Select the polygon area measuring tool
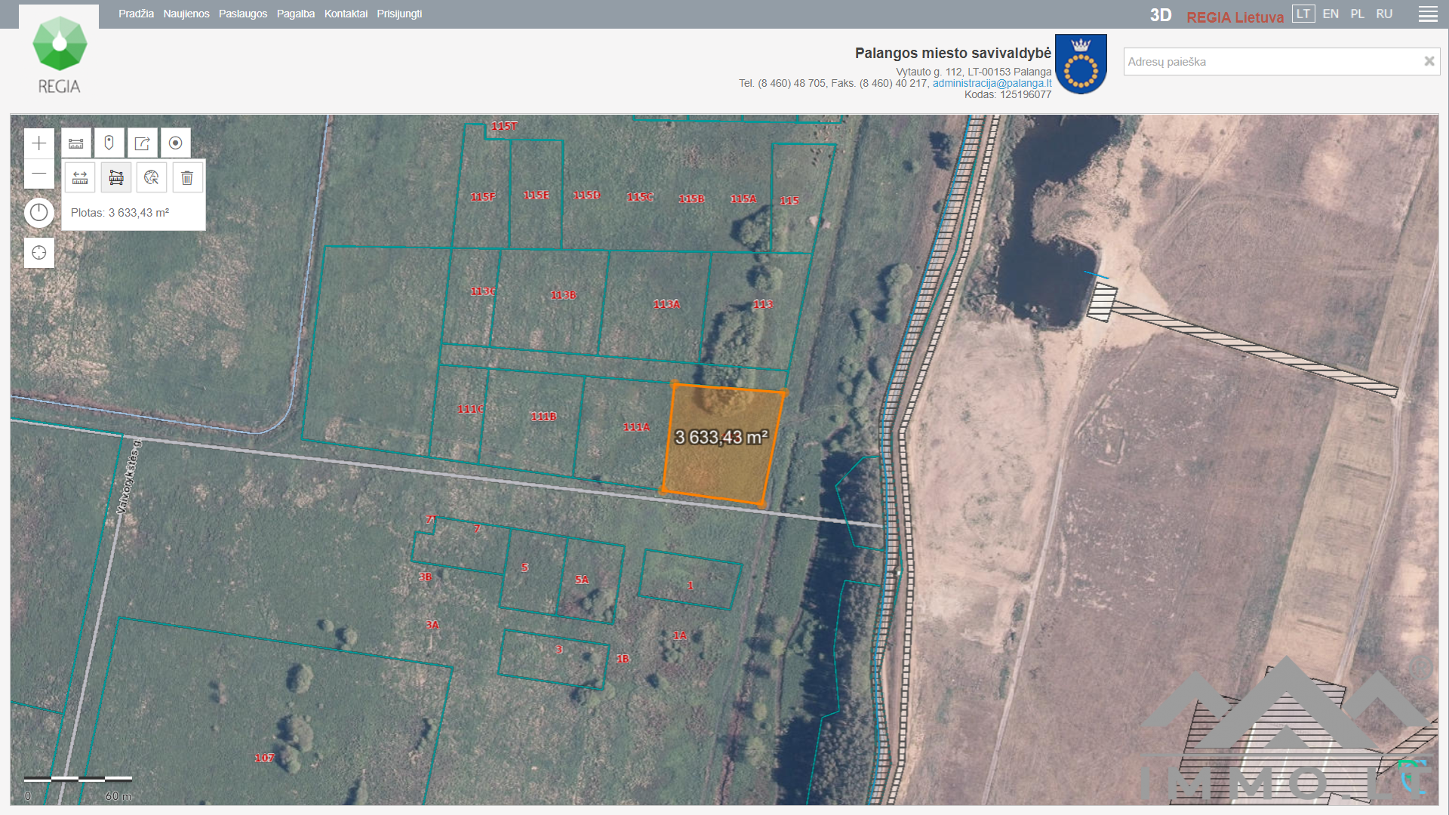 [x=116, y=178]
